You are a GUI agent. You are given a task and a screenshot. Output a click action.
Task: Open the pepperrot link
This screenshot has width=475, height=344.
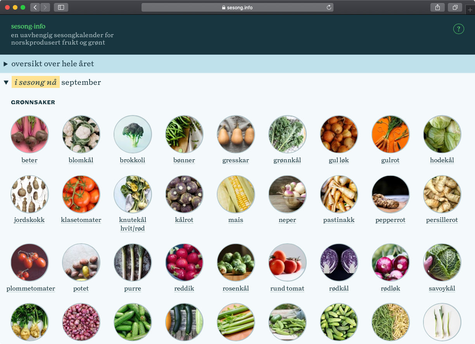[390, 220]
